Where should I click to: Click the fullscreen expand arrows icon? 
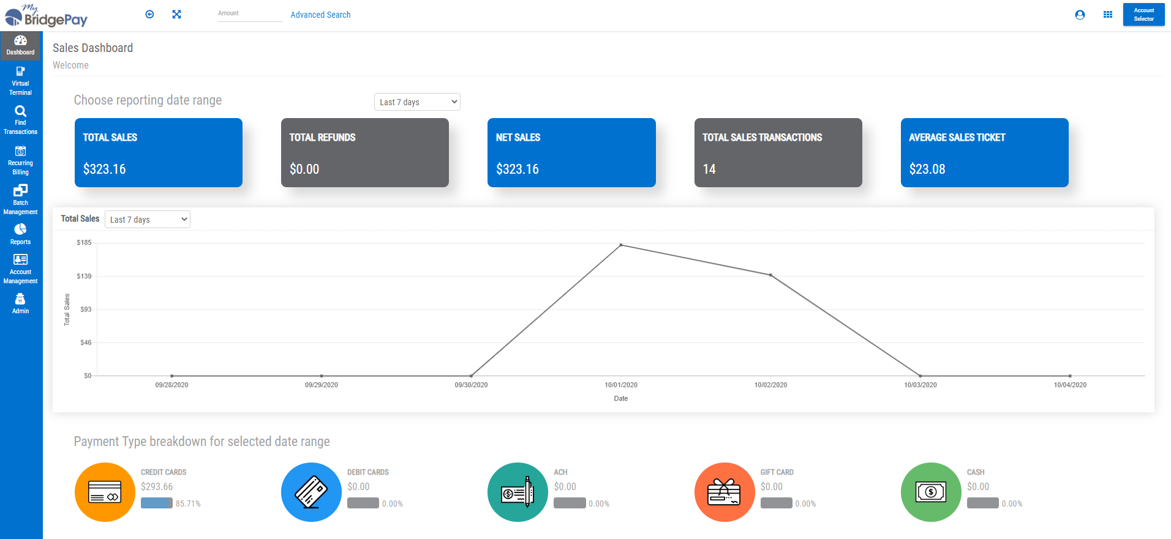pos(176,14)
